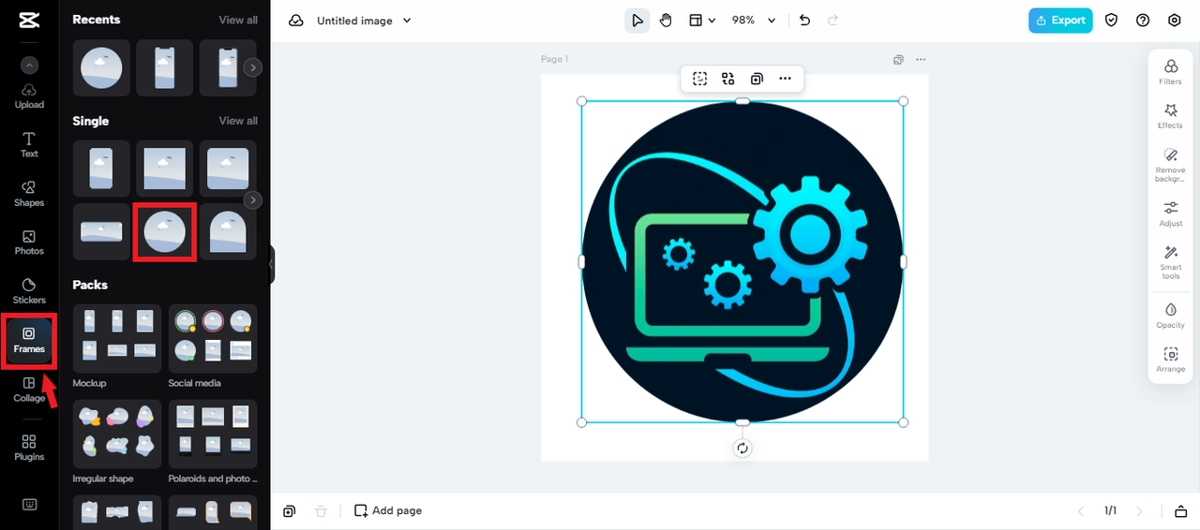
Task: Open the Opacity control
Action: 1170,316
